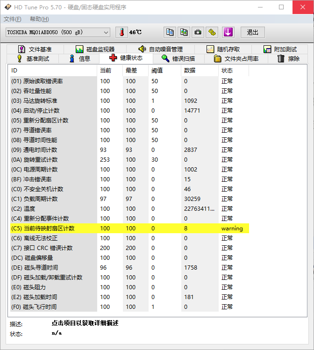Click data value 1758 in 磁头寻道时间 row

click(191, 268)
